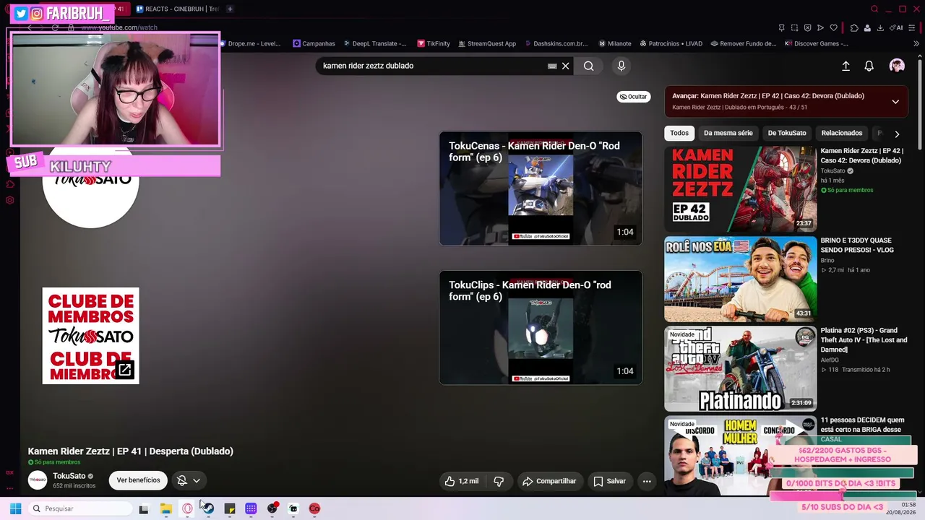Screen dimensions: 925x520
Task: Click the BRINO E T3DDY video title
Action: pyautogui.click(x=857, y=246)
